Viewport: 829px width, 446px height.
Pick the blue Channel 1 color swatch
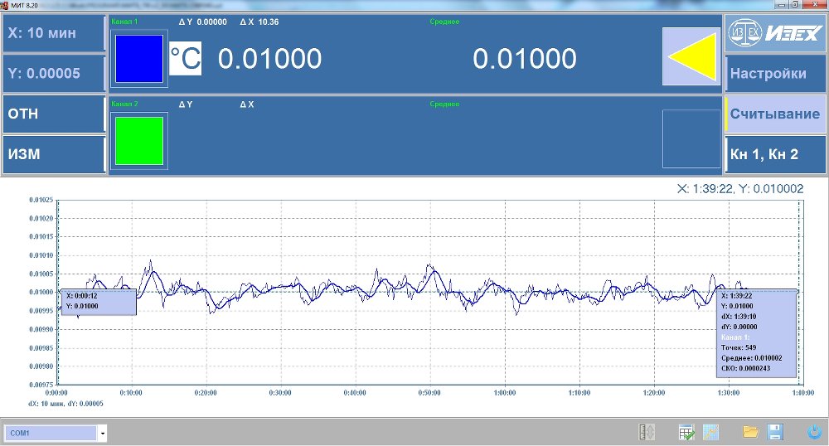pos(139,58)
